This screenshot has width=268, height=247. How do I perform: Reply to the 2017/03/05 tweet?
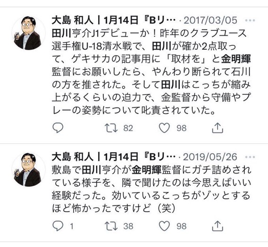58,128
